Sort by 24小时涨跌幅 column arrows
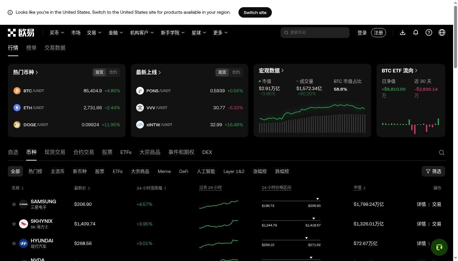458x261 pixels. [x=165, y=188]
